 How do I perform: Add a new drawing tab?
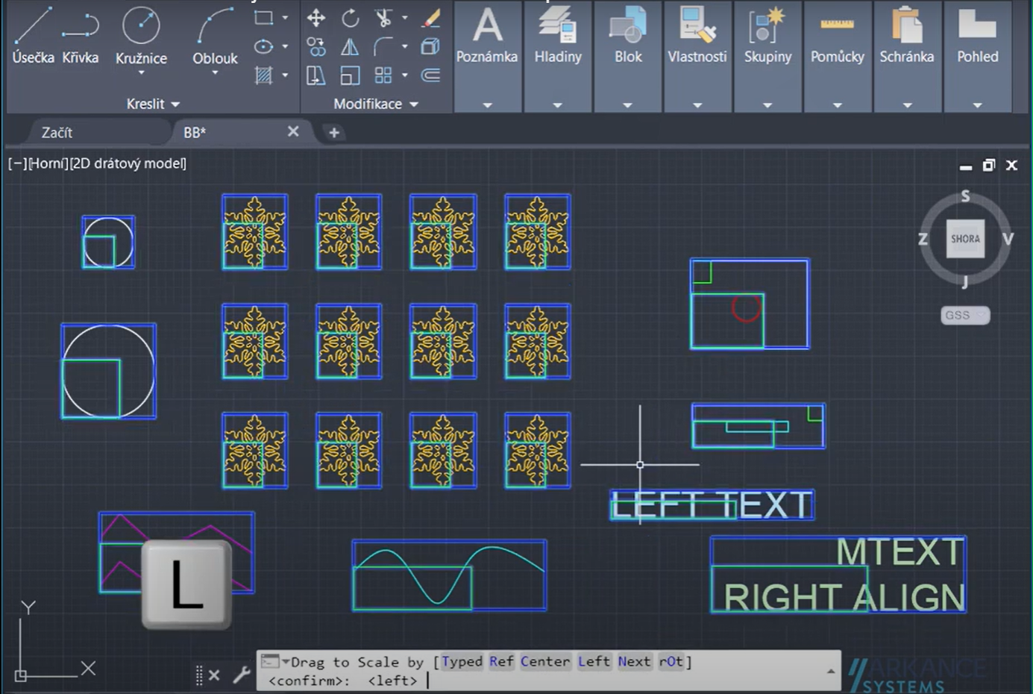[334, 133]
